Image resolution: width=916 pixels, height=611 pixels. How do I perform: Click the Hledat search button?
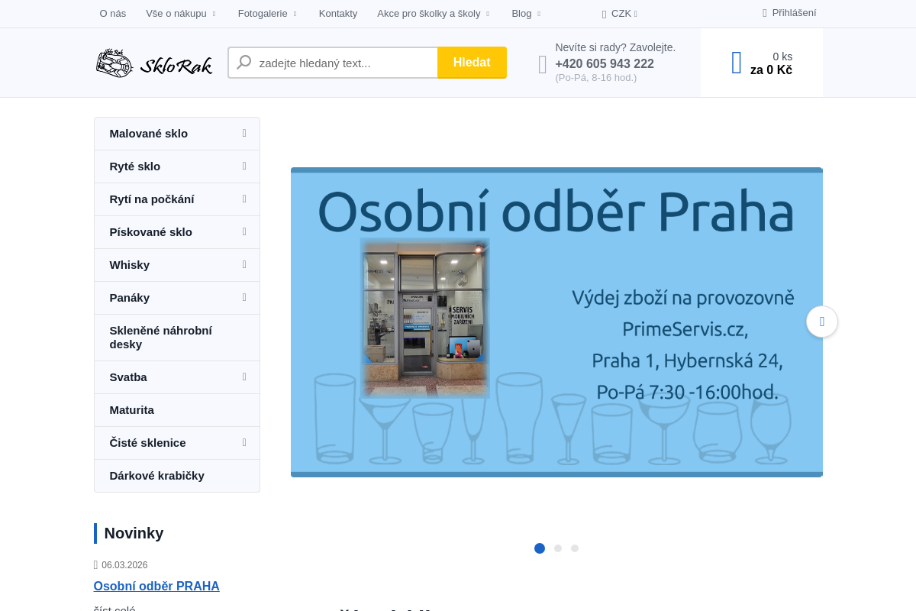(x=472, y=63)
